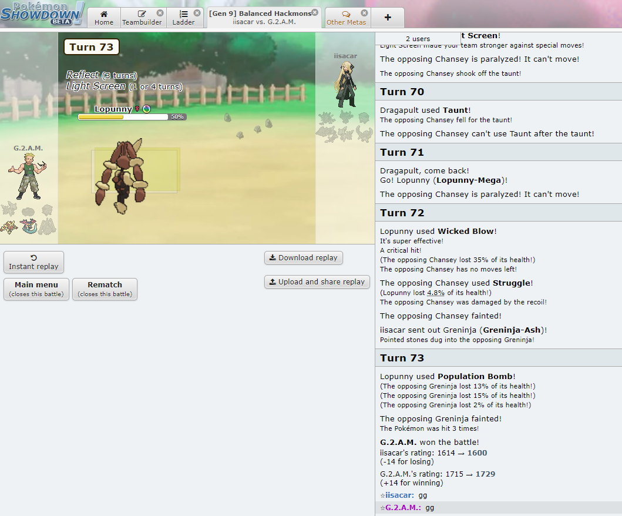Click the plus tab to join a room
The height and width of the screenshot is (516, 622).
(x=388, y=18)
